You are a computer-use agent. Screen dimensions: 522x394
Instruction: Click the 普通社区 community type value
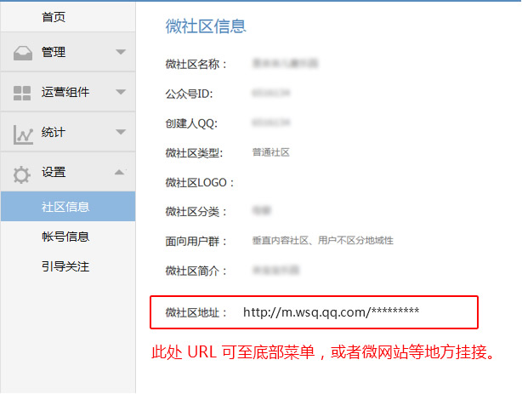[x=271, y=152]
